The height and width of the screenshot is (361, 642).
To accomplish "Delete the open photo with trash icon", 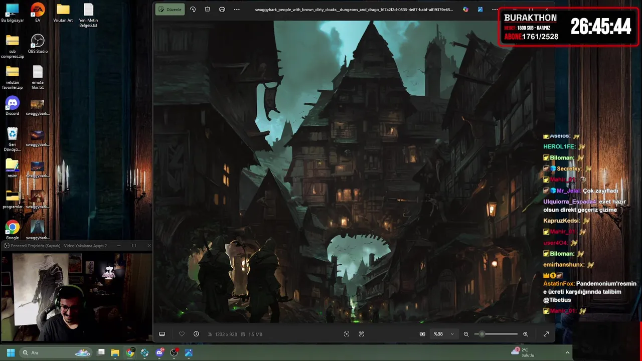I will point(207,10).
